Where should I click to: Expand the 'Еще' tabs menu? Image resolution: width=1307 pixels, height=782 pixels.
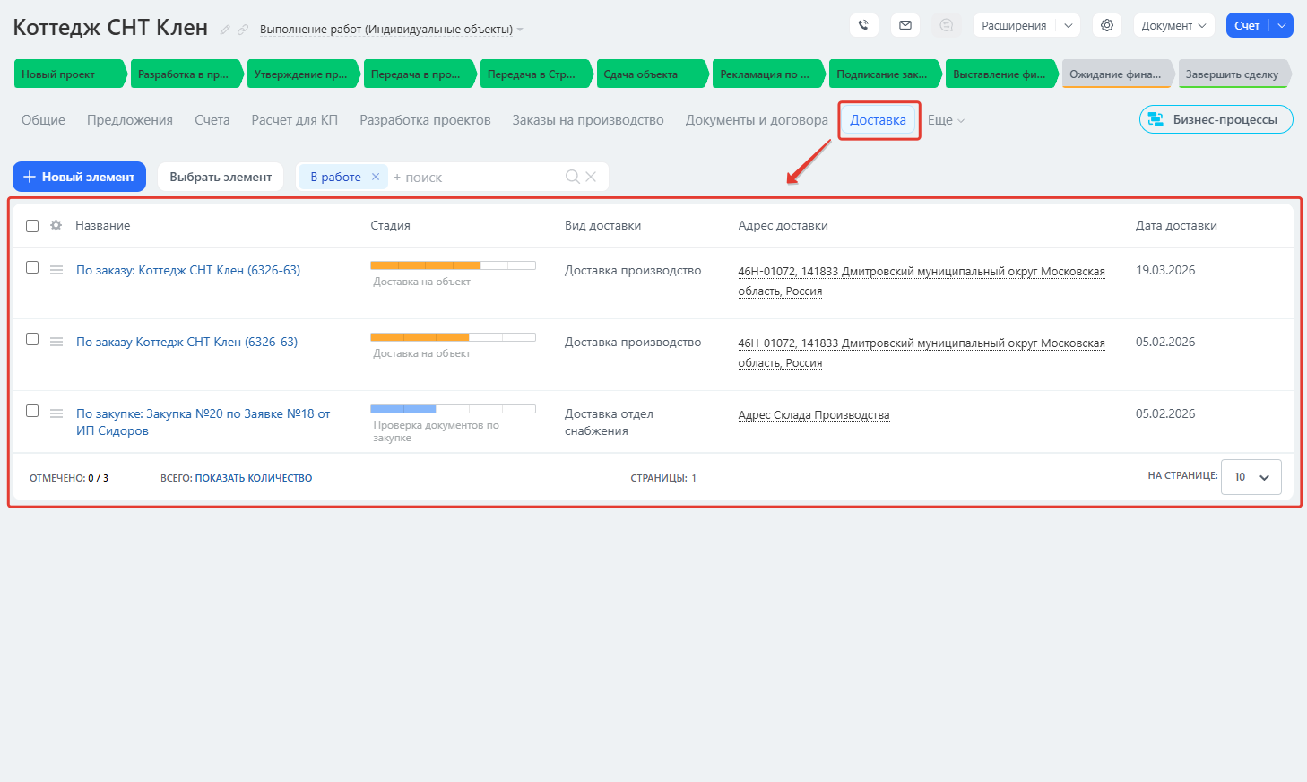point(946,120)
